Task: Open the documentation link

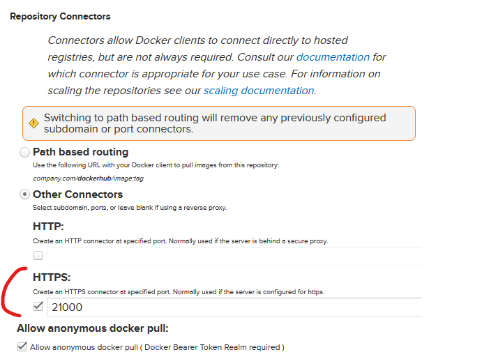Action: click(333, 57)
